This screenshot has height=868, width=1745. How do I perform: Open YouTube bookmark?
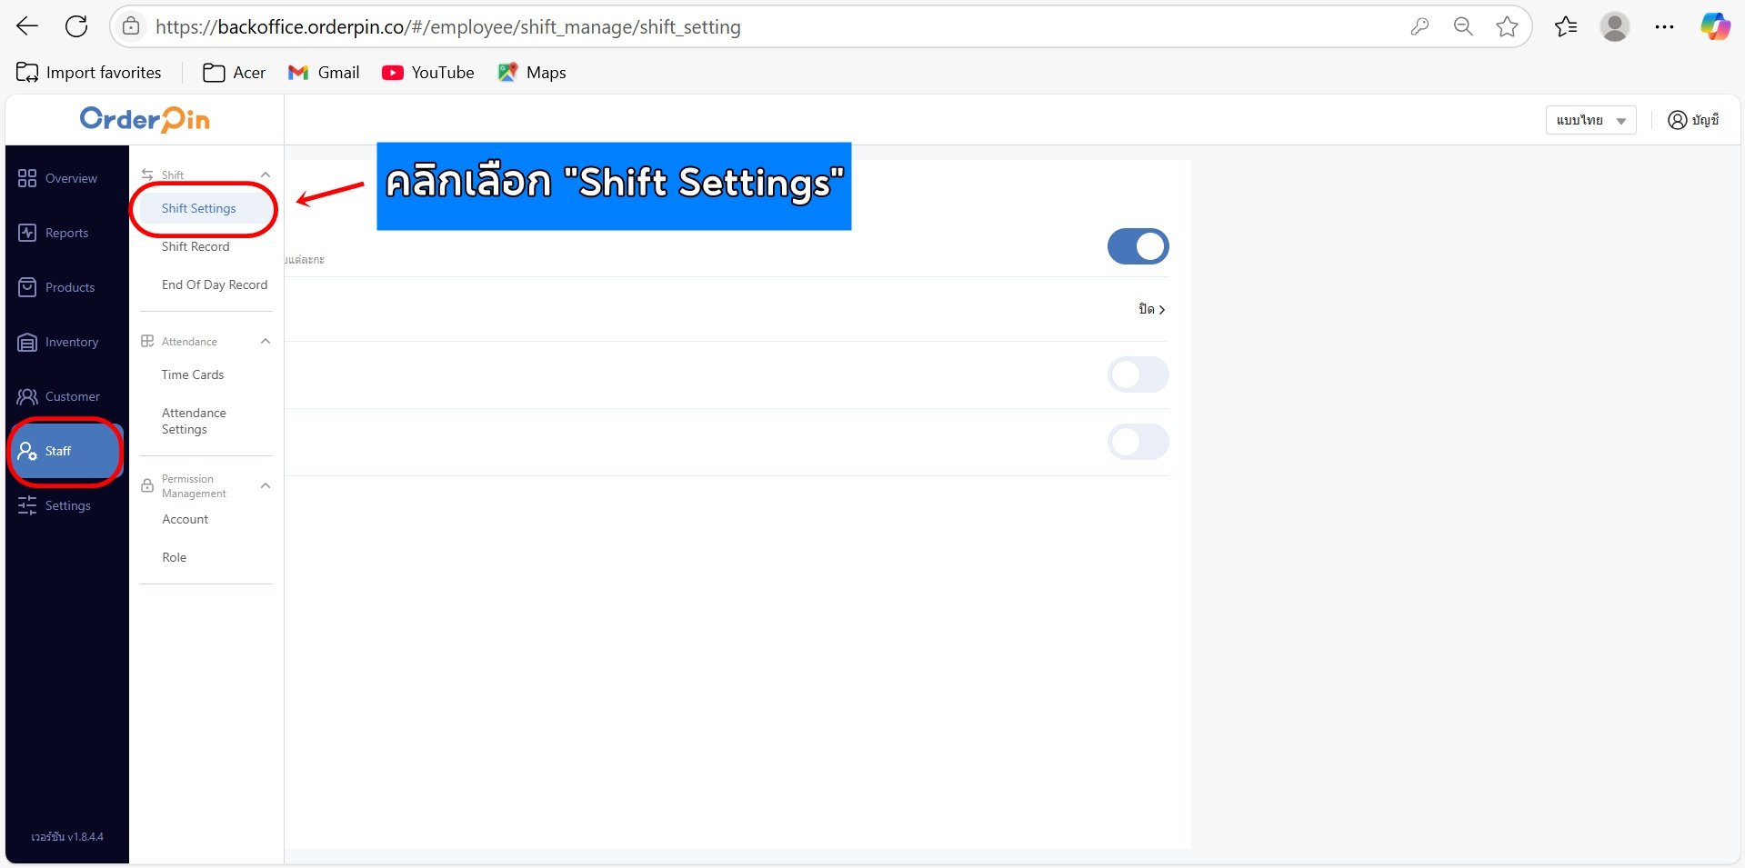pyautogui.click(x=428, y=73)
